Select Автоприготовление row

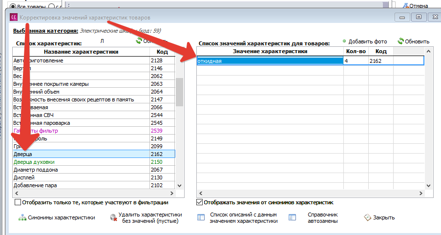pos(94,60)
